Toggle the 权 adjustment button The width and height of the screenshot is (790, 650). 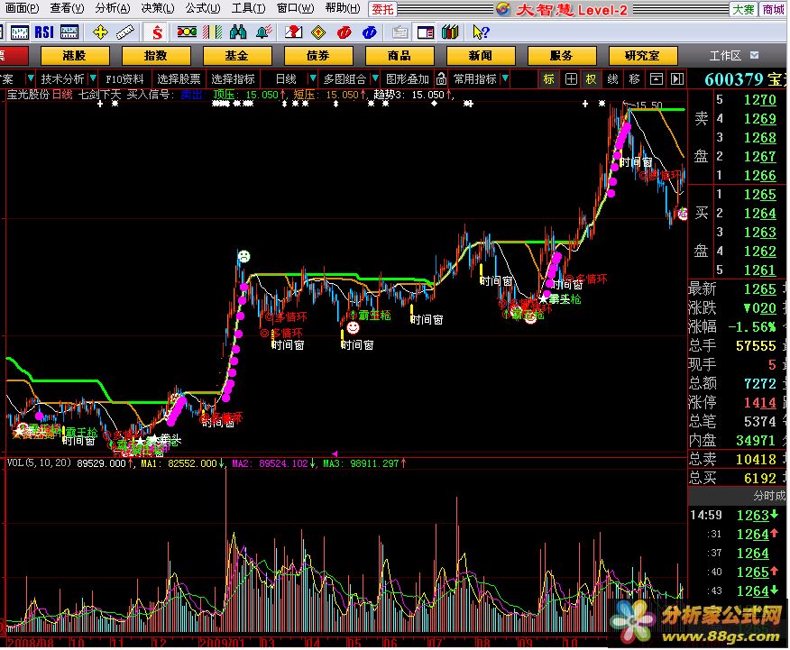pos(591,79)
